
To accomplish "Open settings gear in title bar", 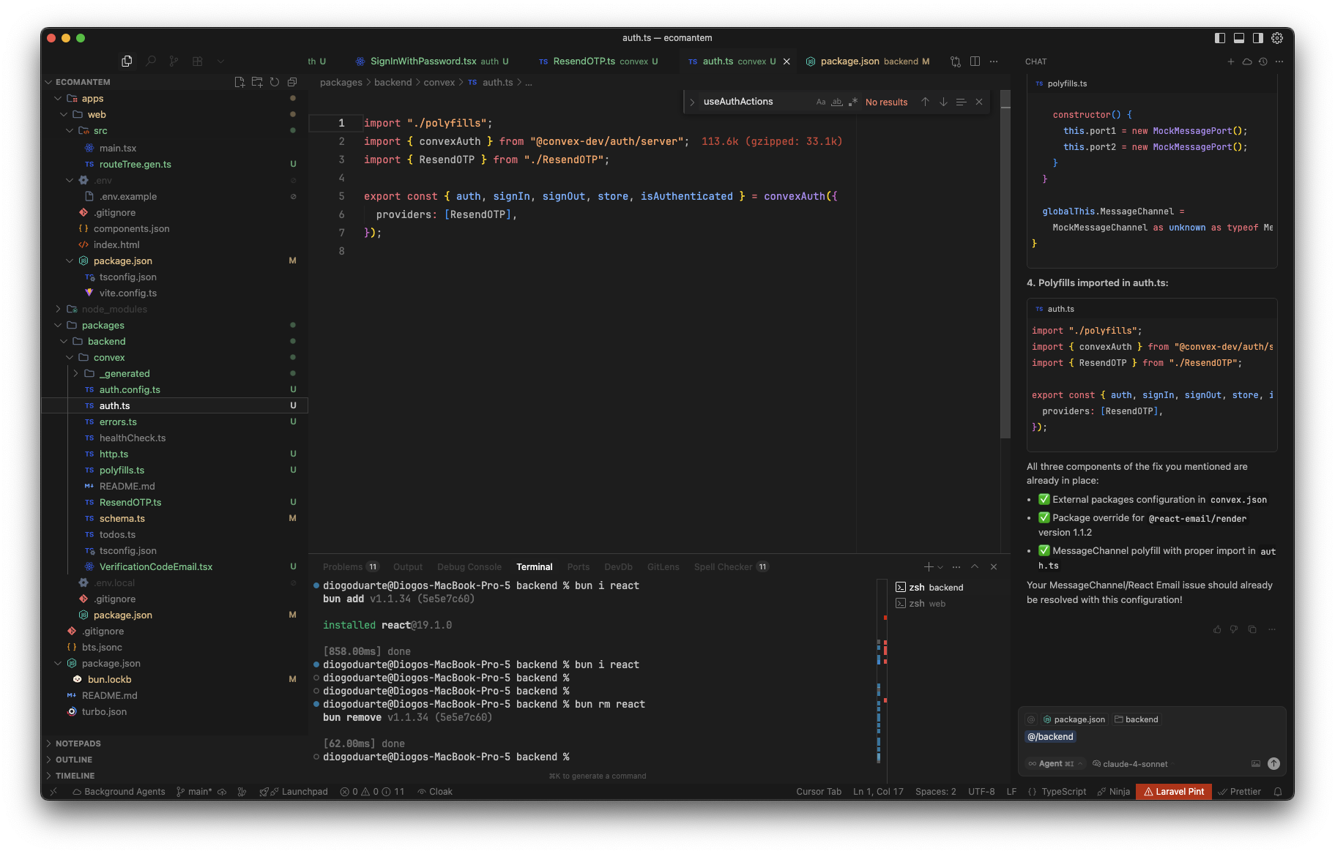I will point(1277,38).
